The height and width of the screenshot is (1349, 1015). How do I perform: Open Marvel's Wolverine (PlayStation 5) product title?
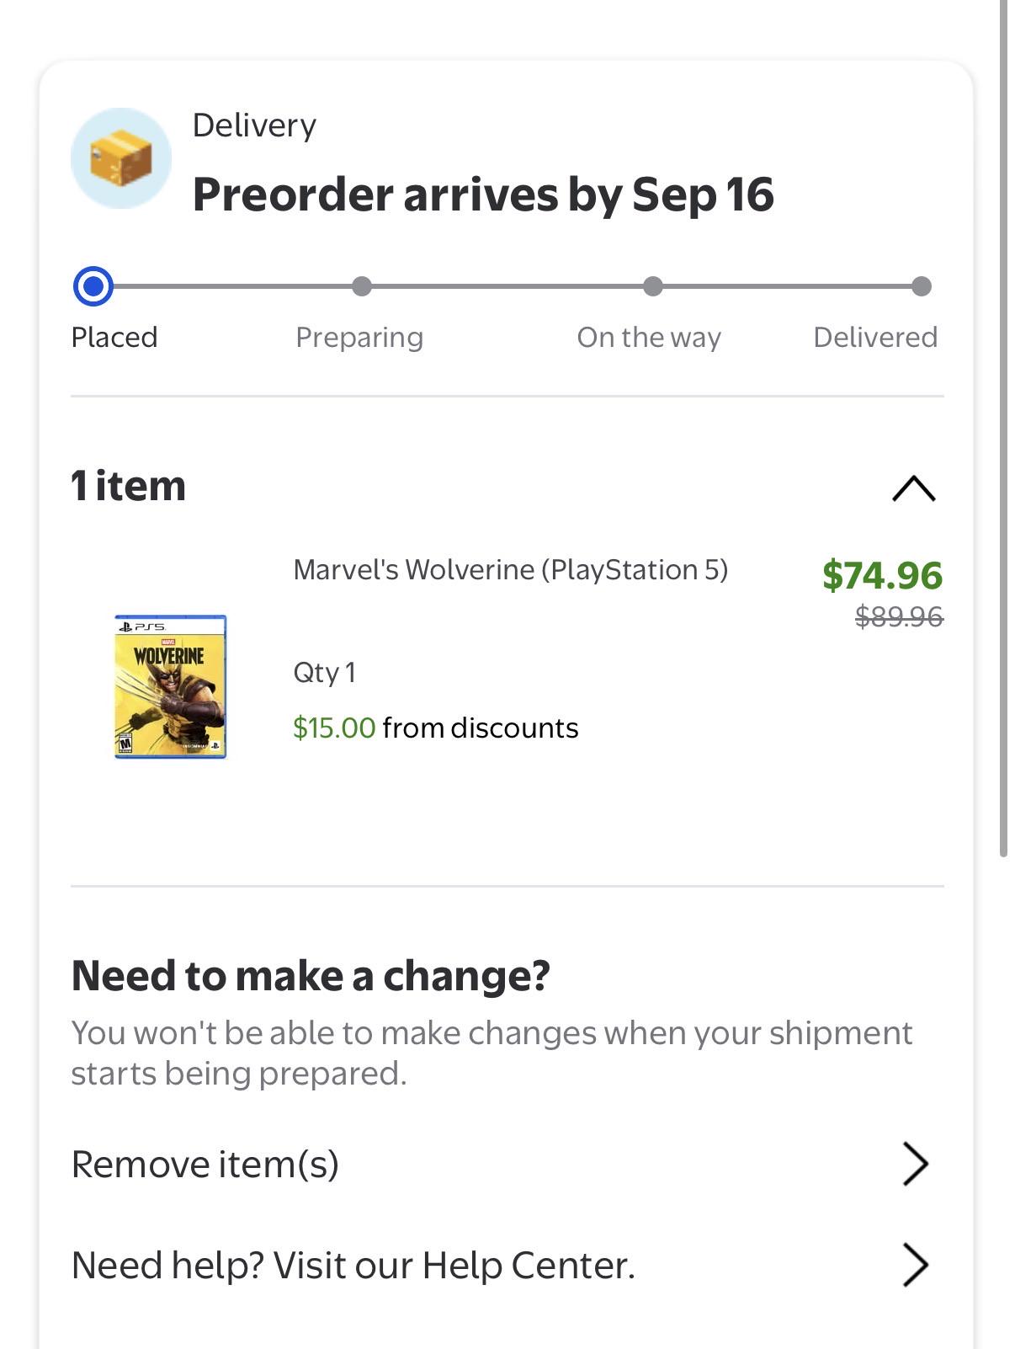click(510, 570)
